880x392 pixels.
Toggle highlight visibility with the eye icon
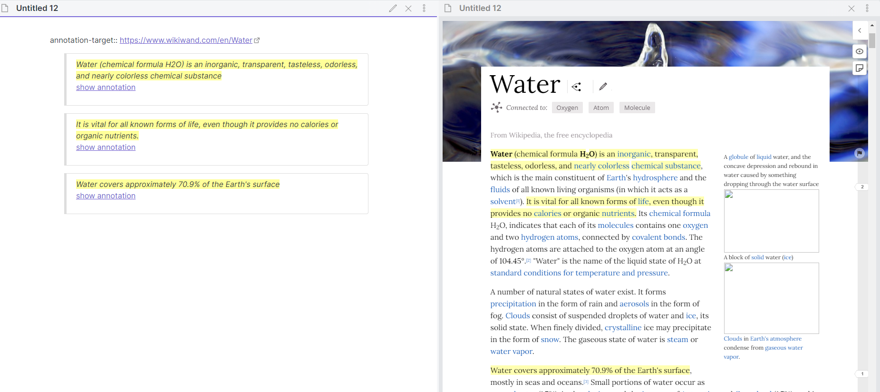[x=860, y=51]
